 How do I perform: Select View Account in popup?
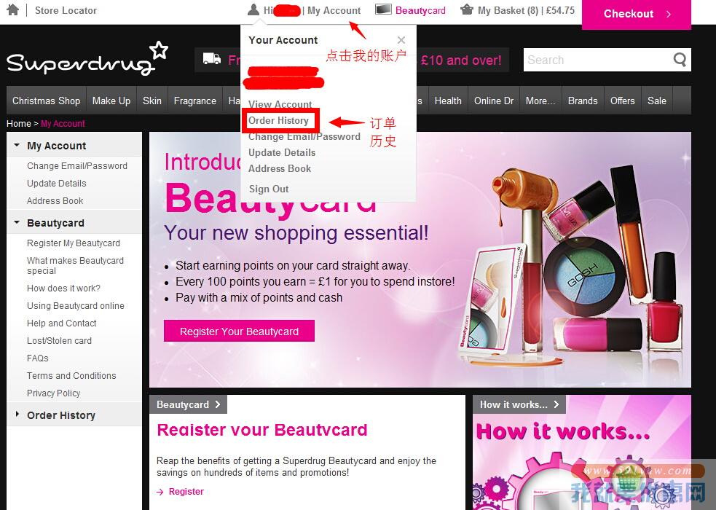280,104
